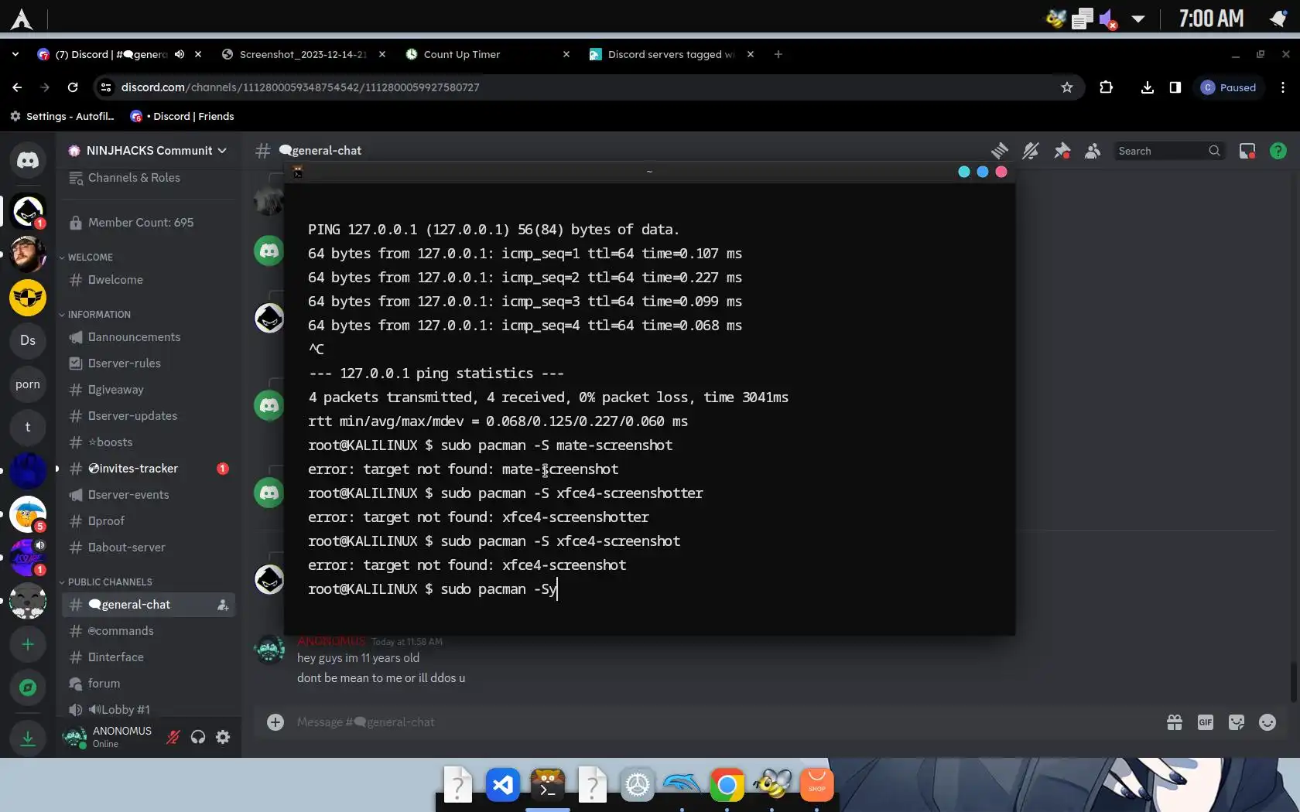Screen dimensions: 1300x812
Task: Open the orange Shop icon in dock
Action: coord(817,786)
